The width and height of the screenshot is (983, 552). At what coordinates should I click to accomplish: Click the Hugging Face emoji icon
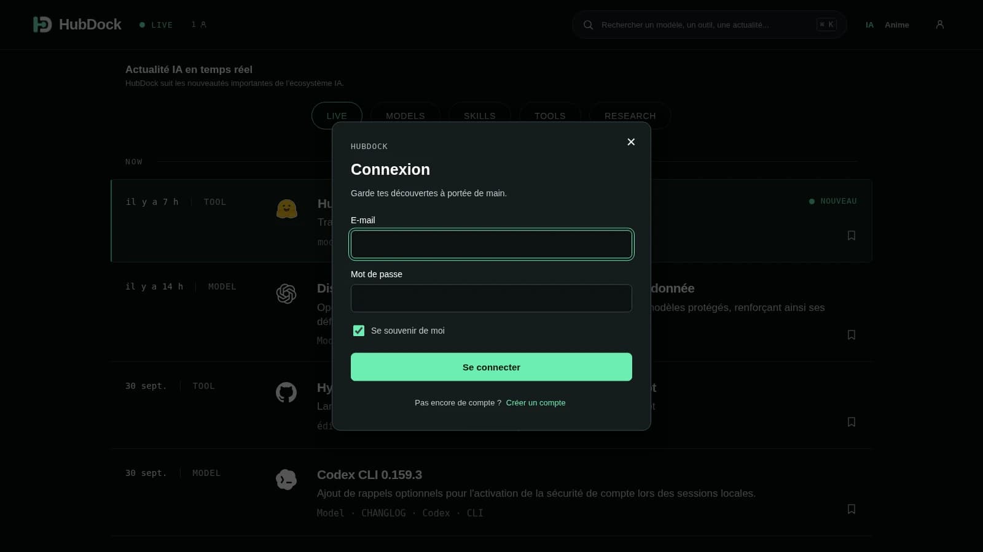coord(286,209)
